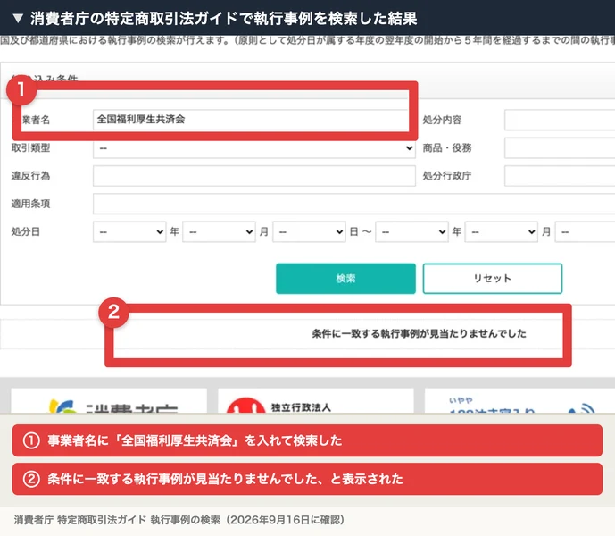Click the 違反行為 text field

(x=254, y=176)
